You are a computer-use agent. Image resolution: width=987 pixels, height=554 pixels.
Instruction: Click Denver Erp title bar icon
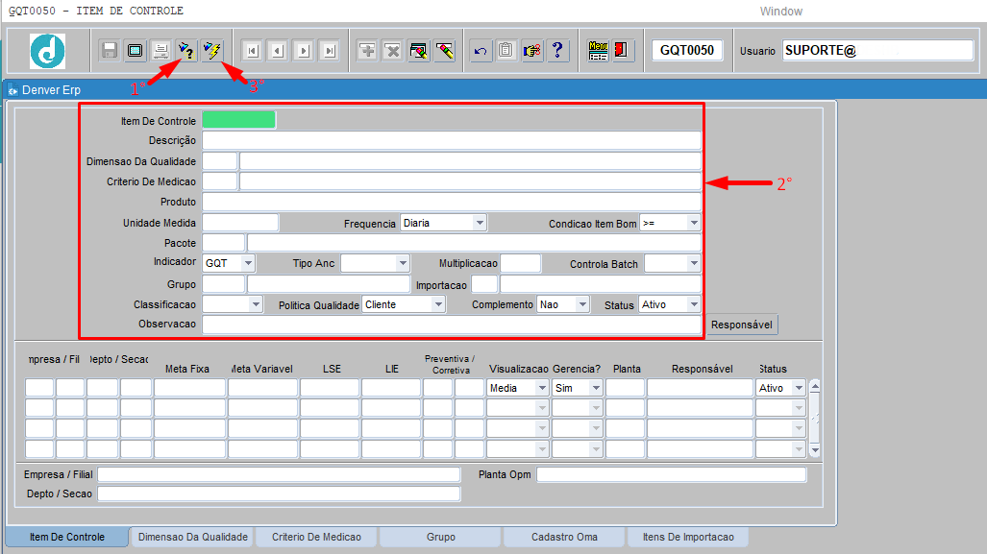12,90
